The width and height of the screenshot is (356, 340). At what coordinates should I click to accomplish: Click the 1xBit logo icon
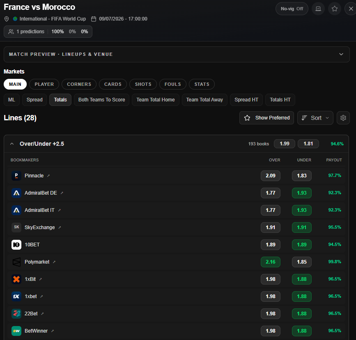click(x=16, y=279)
